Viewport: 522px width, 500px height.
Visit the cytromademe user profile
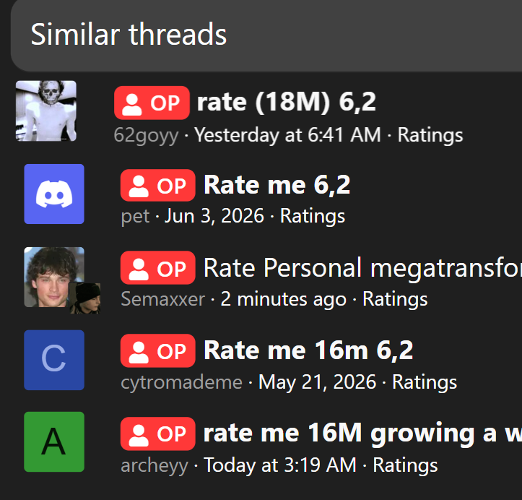181,382
